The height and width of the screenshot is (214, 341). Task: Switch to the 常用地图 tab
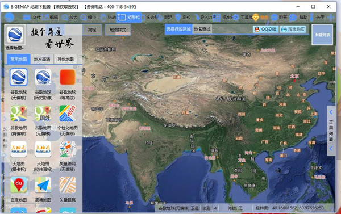pyautogui.click(x=19, y=59)
